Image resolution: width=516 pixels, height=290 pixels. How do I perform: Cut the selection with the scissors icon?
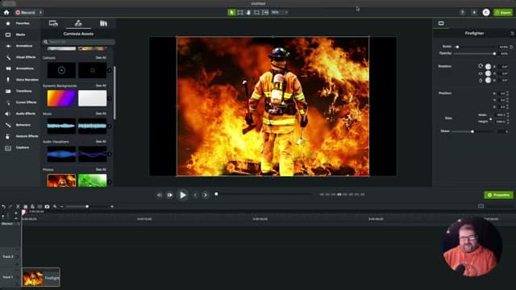tap(18, 206)
